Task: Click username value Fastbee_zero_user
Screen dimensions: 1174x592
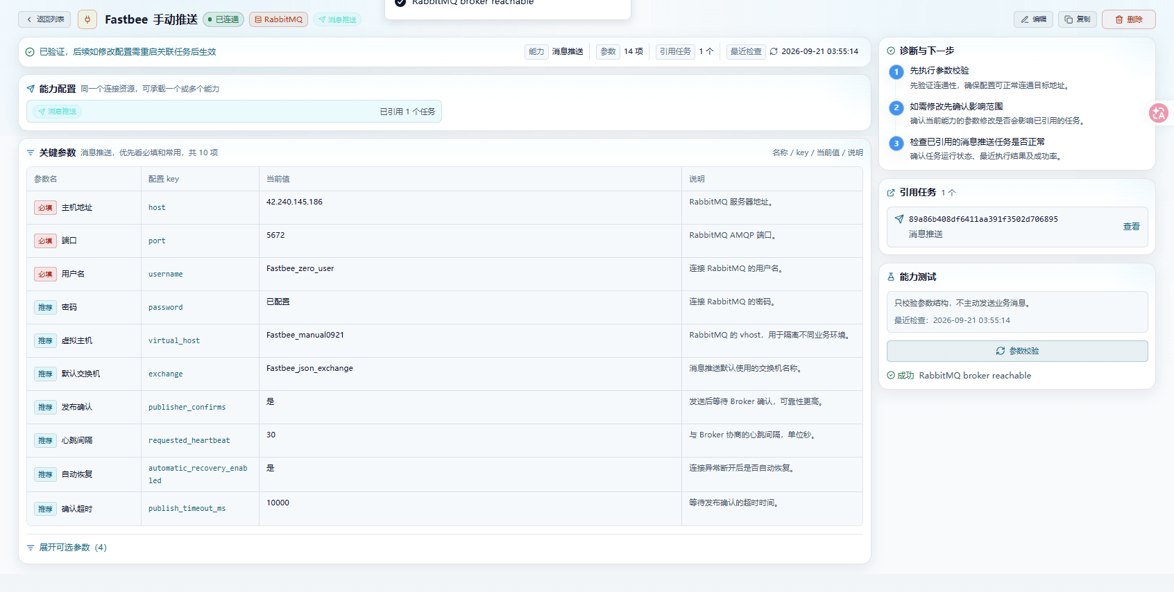Action: tap(300, 268)
